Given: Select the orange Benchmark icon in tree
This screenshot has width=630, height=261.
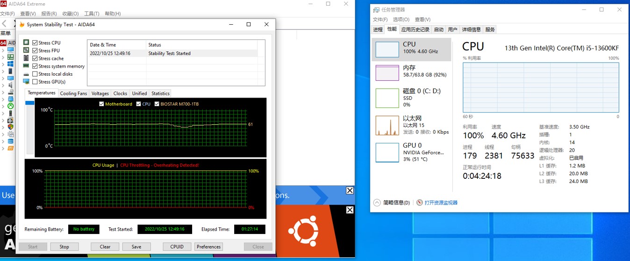Looking at the screenshot, I should (x=10, y=148).
